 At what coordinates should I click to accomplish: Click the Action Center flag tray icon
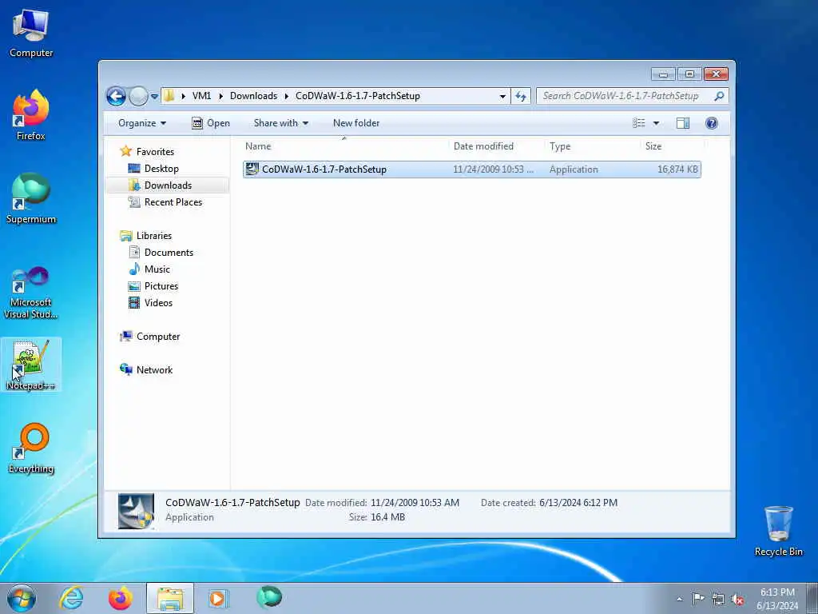[698, 598]
